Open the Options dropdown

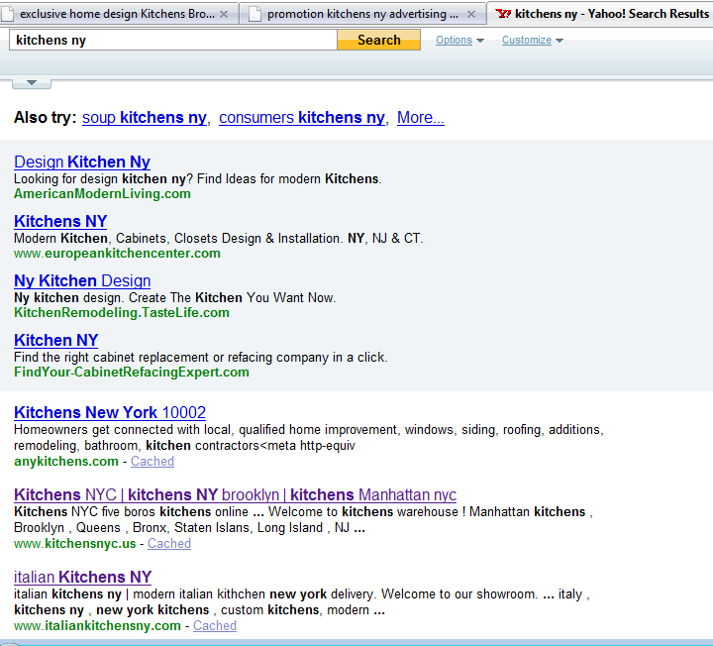point(459,40)
